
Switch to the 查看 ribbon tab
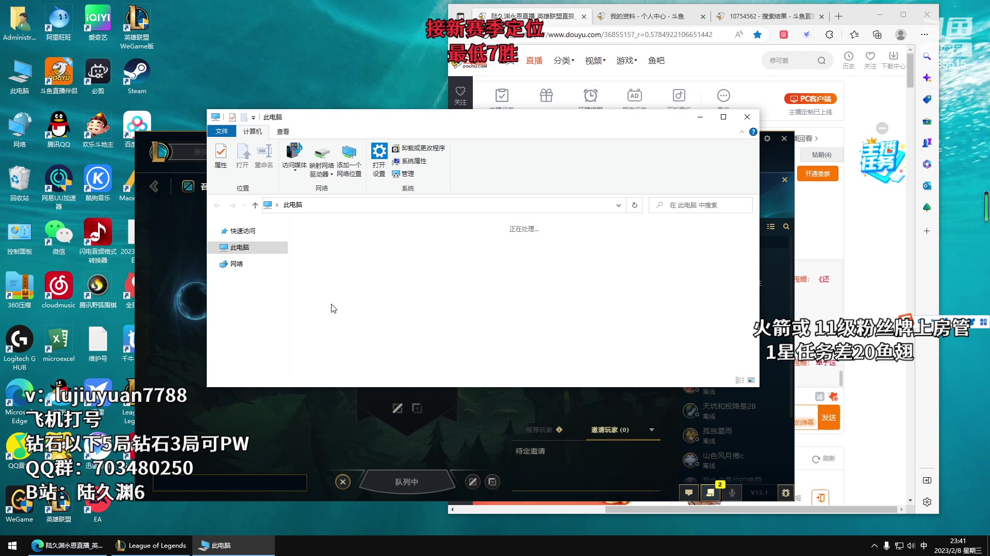[283, 132]
